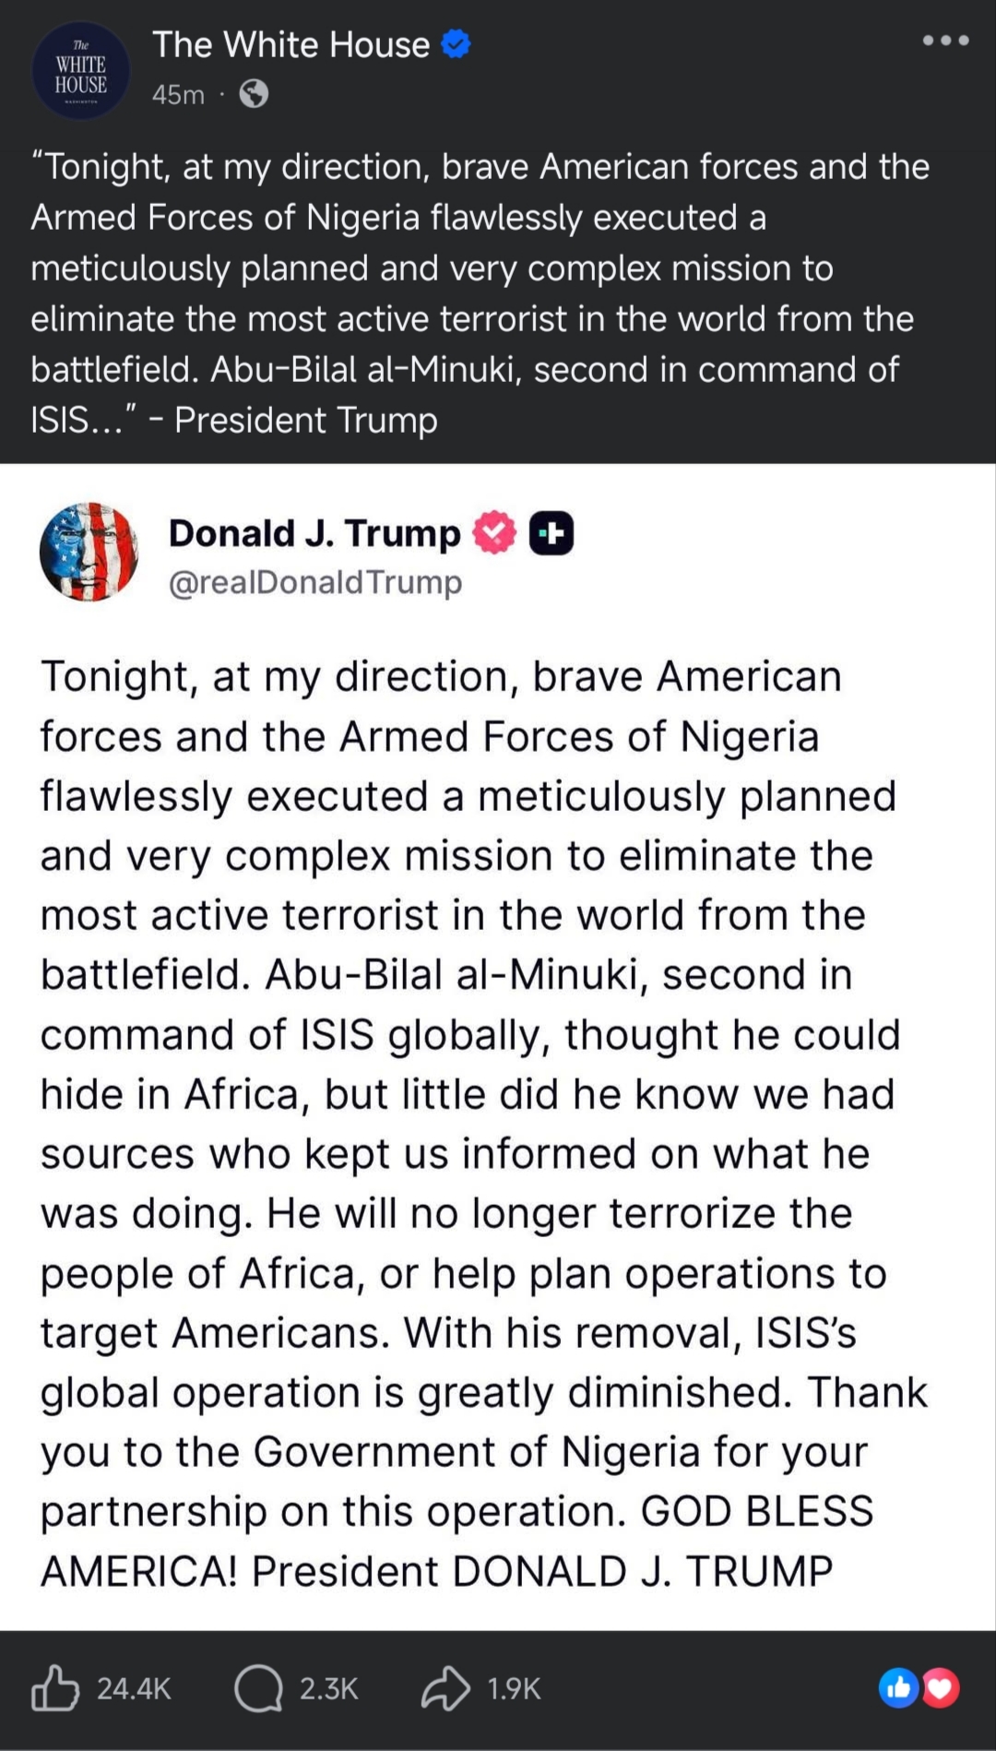The height and width of the screenshot is (1751, 996).
Task: Click the blue like reaction icon
Action: 898,1688
